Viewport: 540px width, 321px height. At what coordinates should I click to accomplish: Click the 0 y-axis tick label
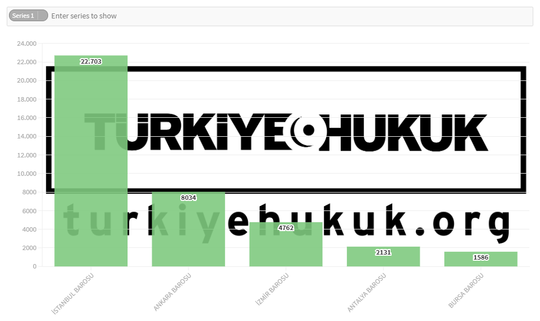[x=35, y=266]
